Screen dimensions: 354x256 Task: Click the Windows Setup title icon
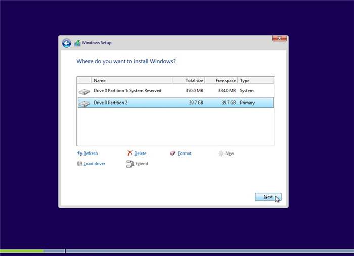point(77,43)
